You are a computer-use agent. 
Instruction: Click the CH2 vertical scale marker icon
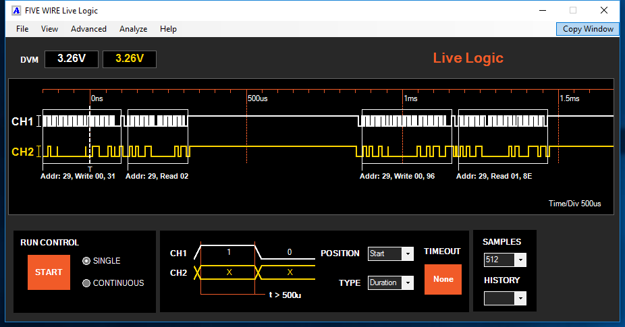(x=38, y=151)
